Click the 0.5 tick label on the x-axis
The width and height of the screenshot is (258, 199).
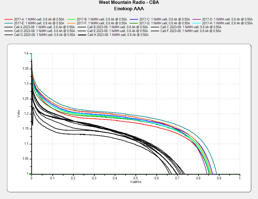[x=136, y=179]
